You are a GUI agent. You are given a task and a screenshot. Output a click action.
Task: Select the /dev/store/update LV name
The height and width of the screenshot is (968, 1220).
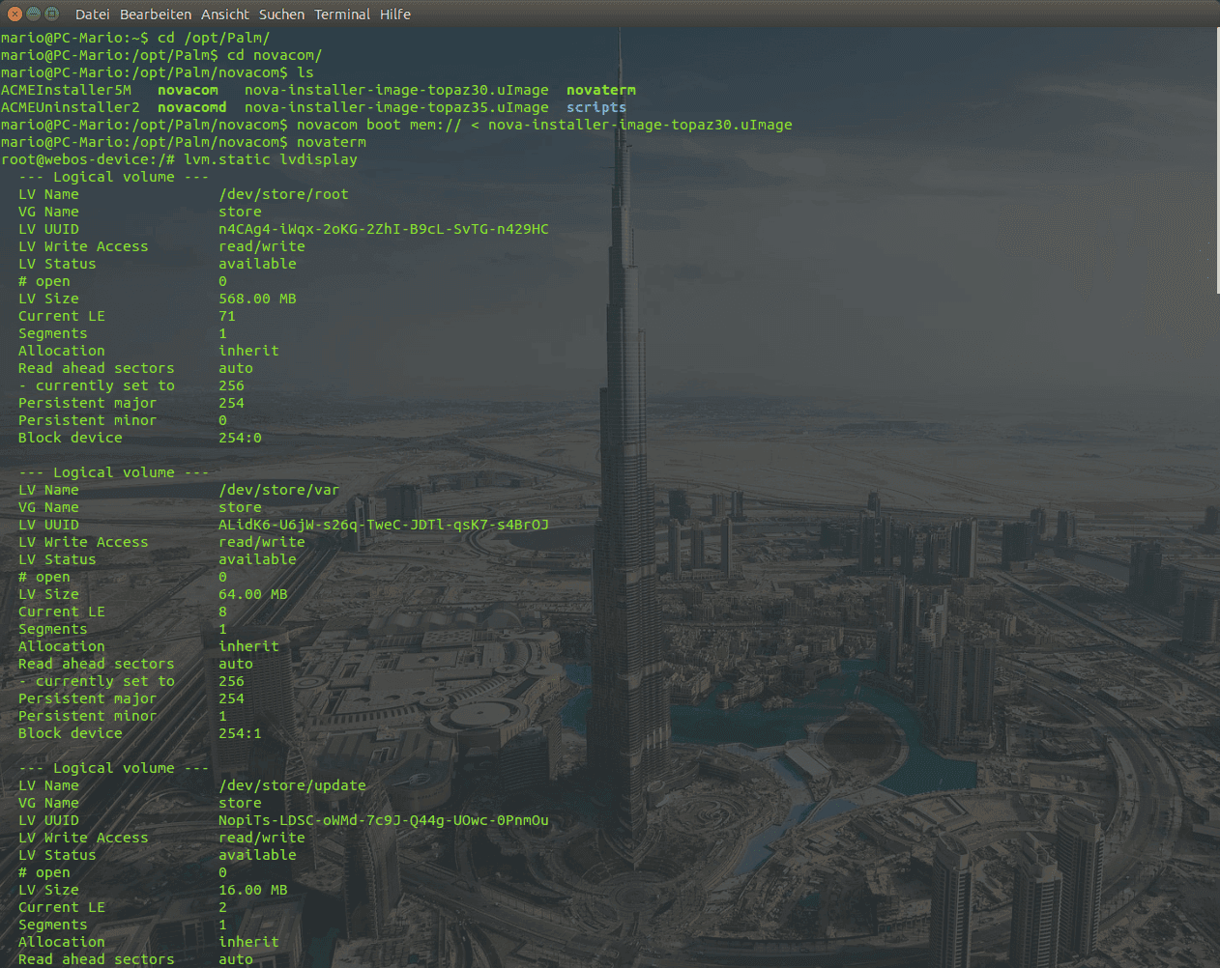click(x=292, y=785)
